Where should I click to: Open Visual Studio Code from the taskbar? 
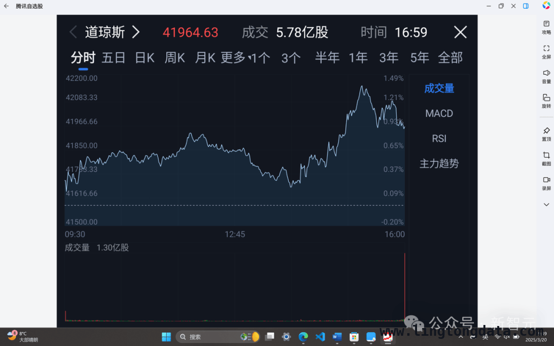[320, 337]
